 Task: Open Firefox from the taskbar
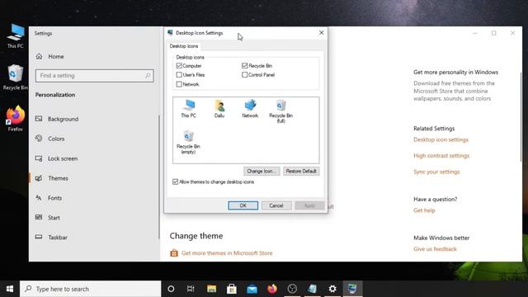pyautogui.click(x=272, y=289)
